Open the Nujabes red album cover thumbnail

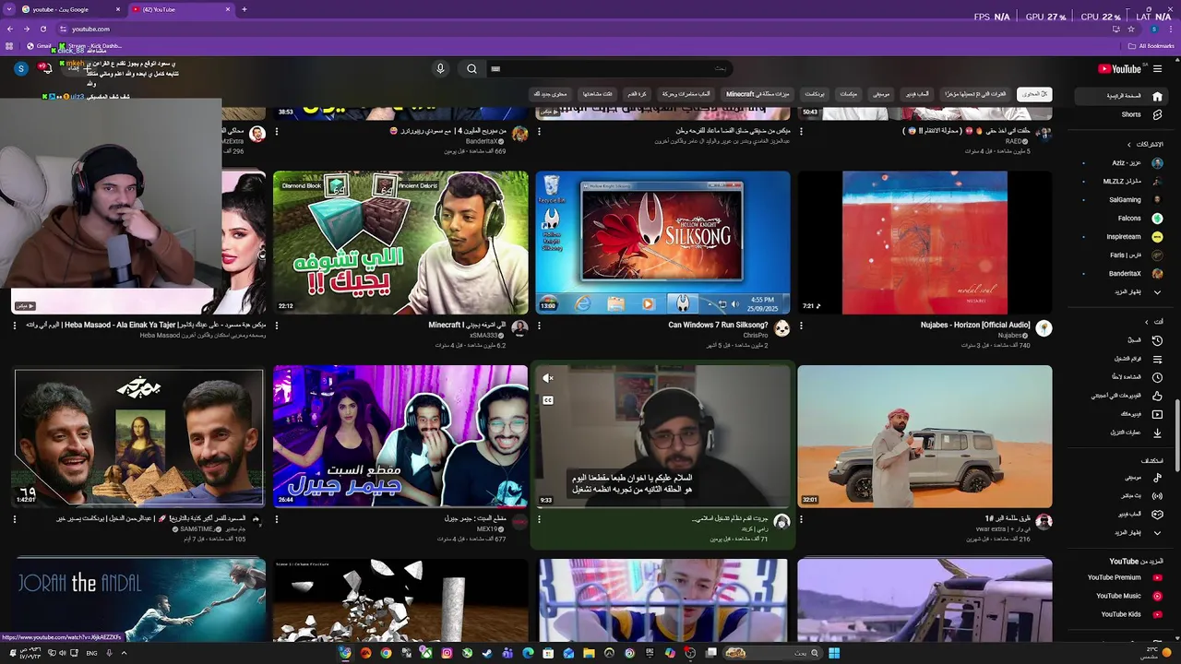[925, 243]
